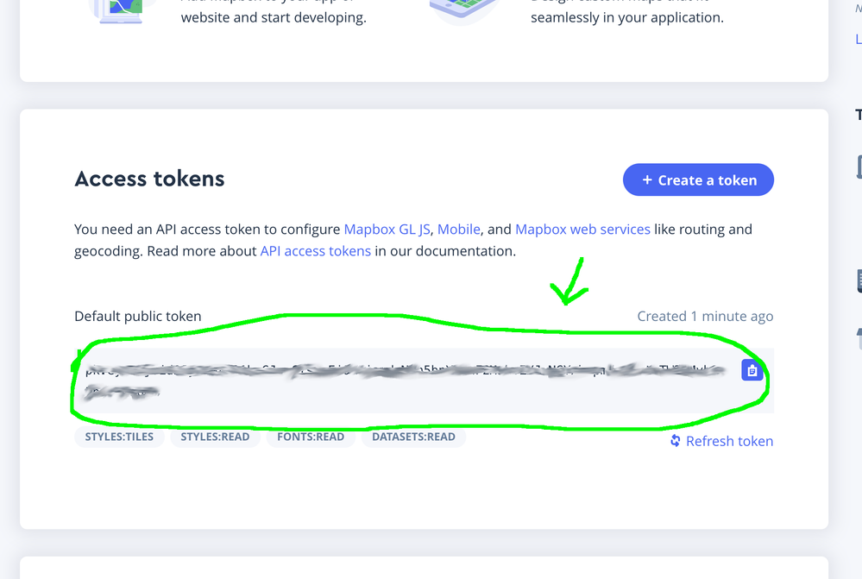Click the Refresh token circular arrows icon
The image size is (862, 579).
tap(676, 441)
